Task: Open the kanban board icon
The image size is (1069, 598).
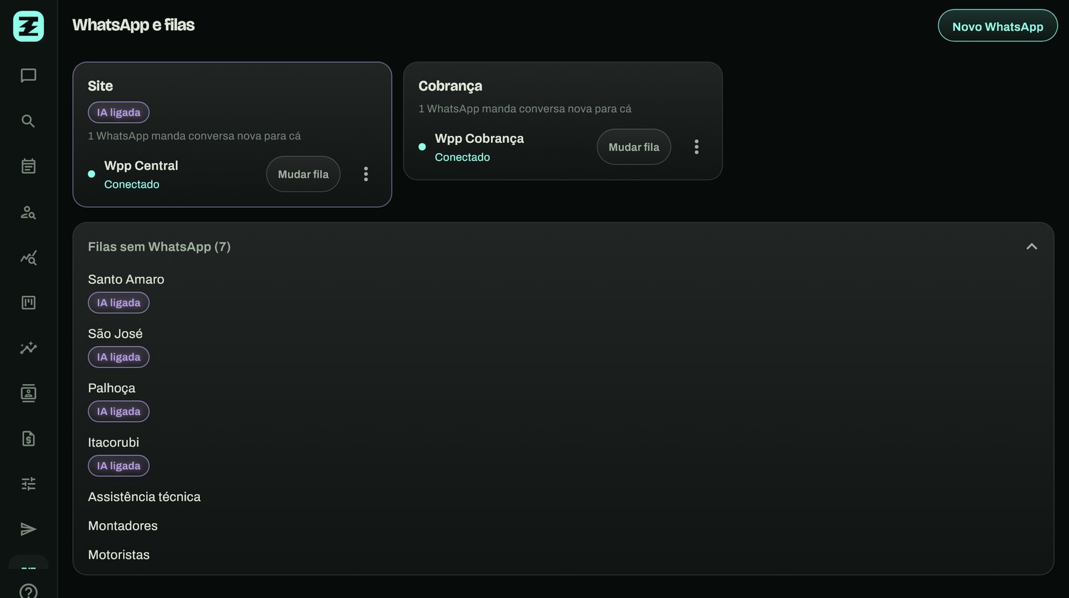Action: pos(28,303)
